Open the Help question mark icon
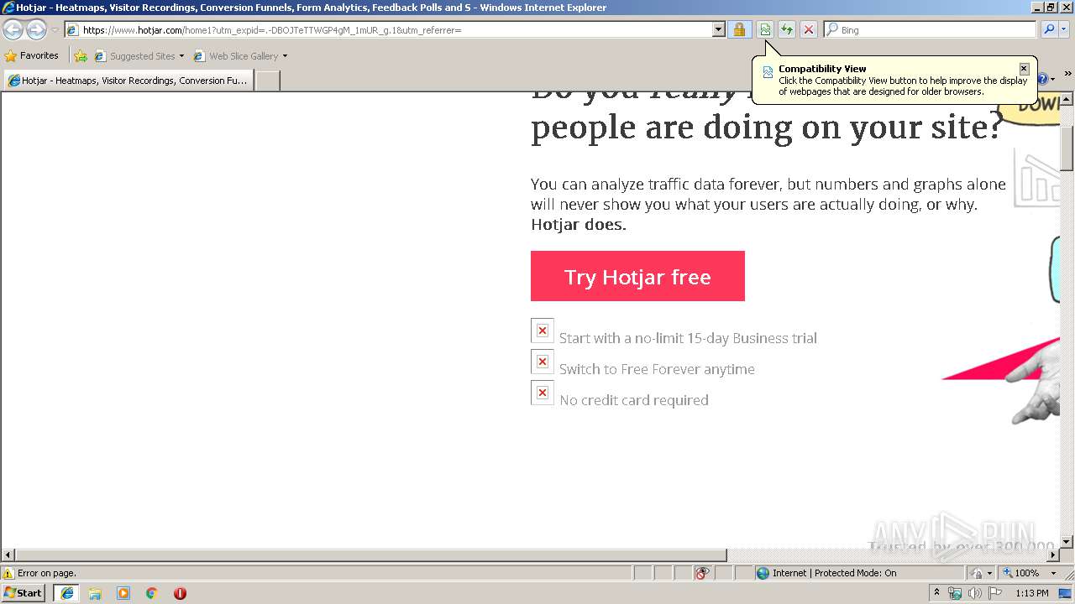The height and width of the screenshot is (604, 1075). pyautogui.click(x=1044, y=79)
